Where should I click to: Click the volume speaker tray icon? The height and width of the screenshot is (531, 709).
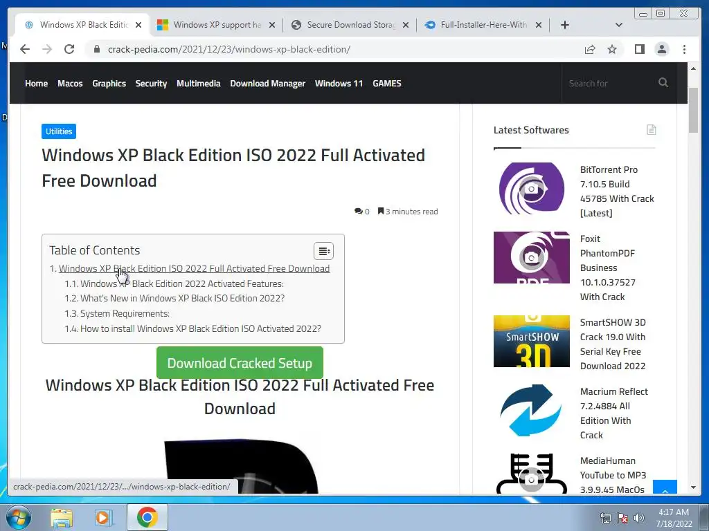point(639,518)
